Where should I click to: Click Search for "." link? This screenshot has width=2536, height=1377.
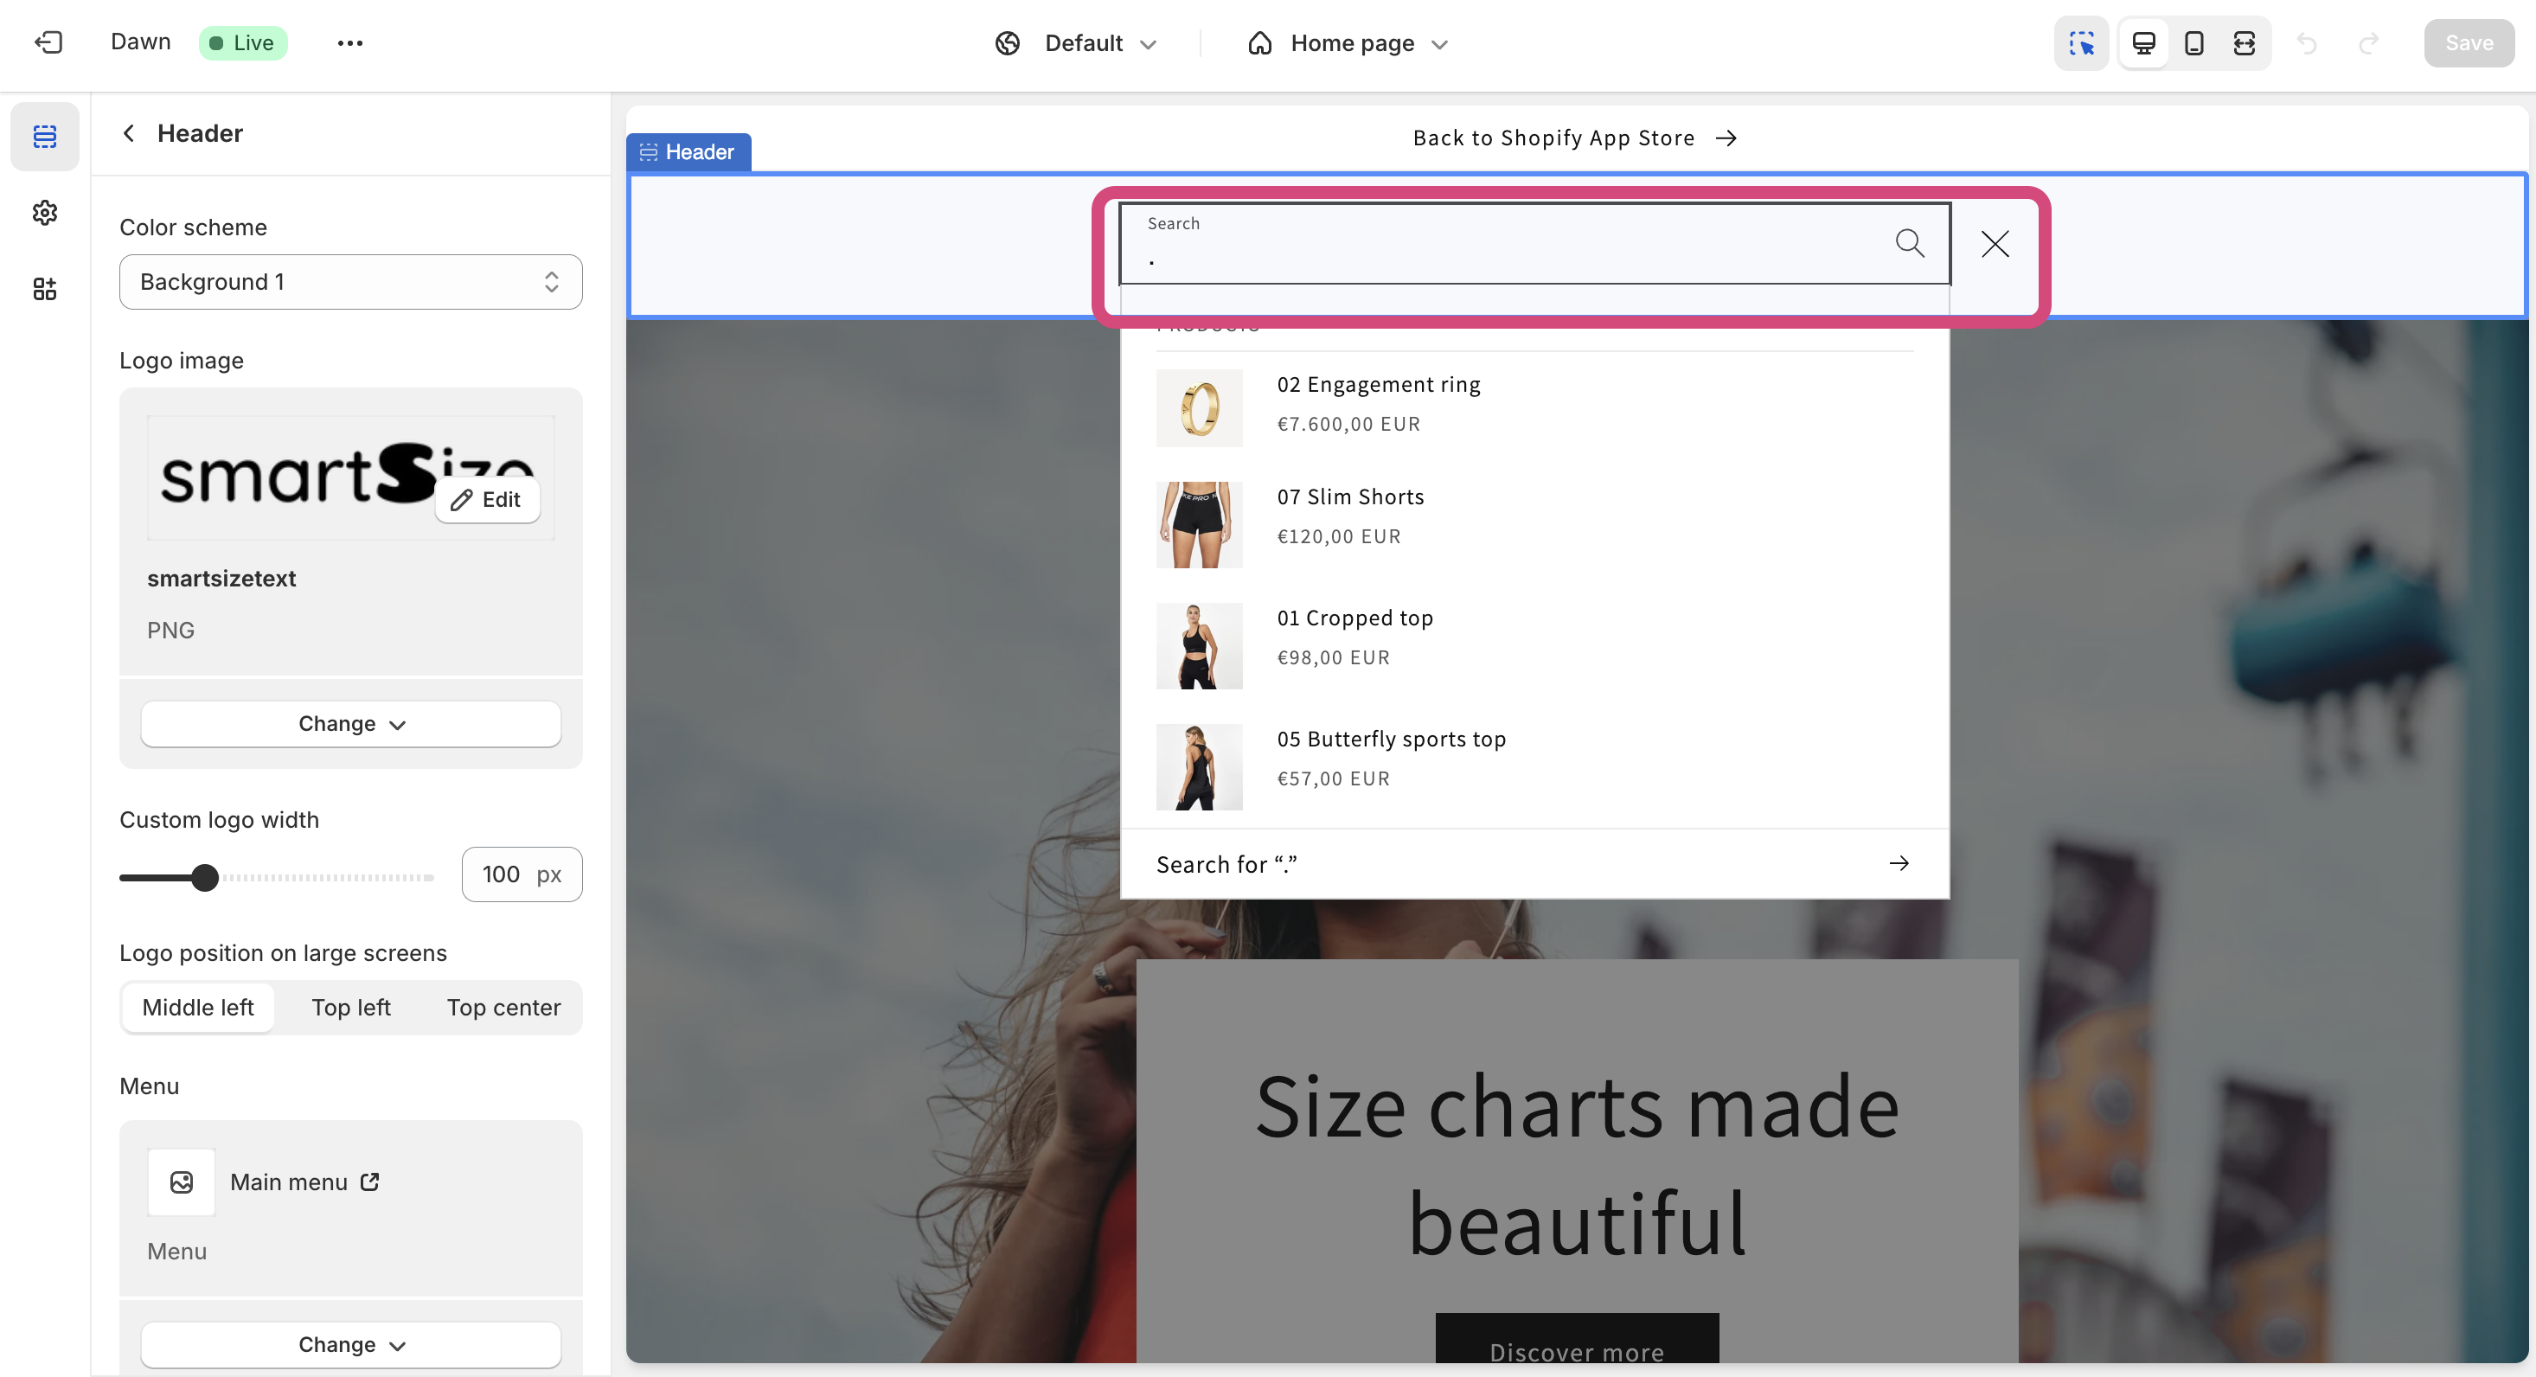point(1534,863)
